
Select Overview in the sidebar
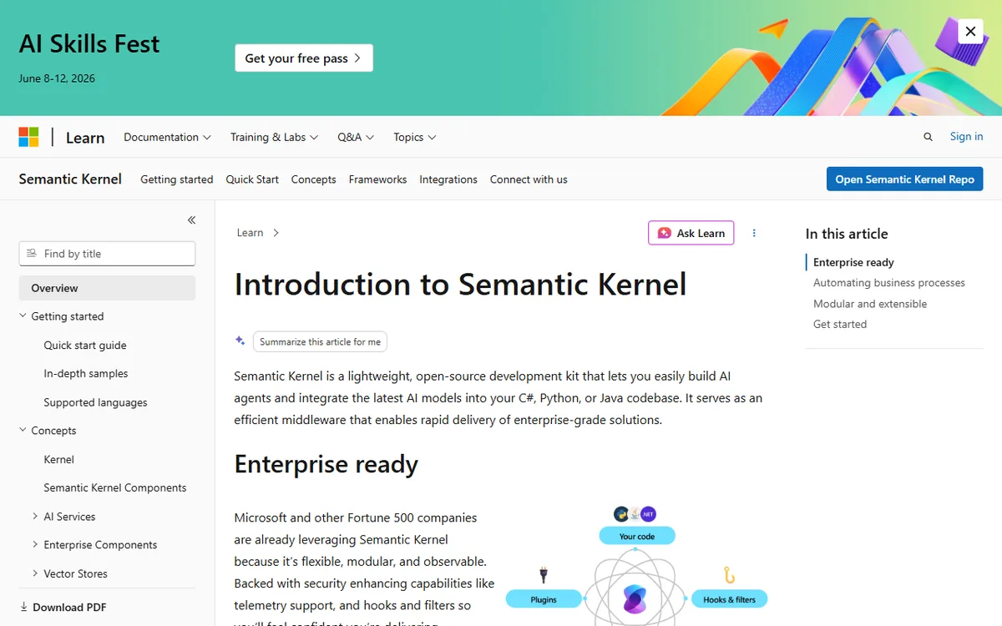(107, 288)
